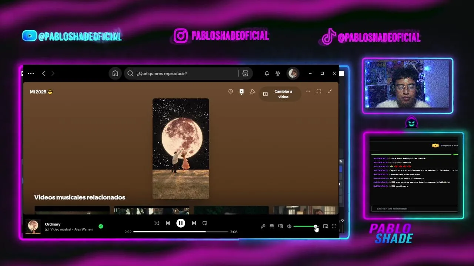Click the total duration 3:06
The image size is (474, 266).
pyautogui.click(x=234, y=232)
